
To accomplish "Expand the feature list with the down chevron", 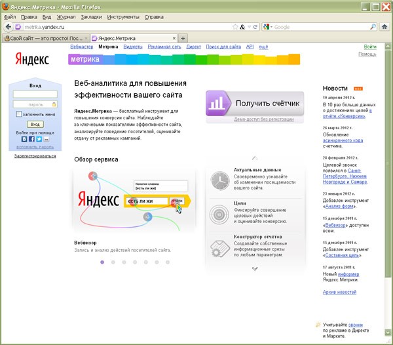I will 255,274.
